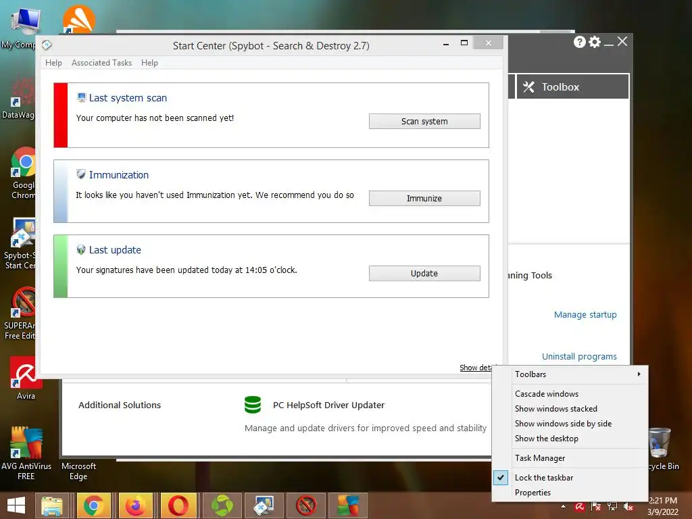Click the Update button in Spybot

(x=424, y=273)
